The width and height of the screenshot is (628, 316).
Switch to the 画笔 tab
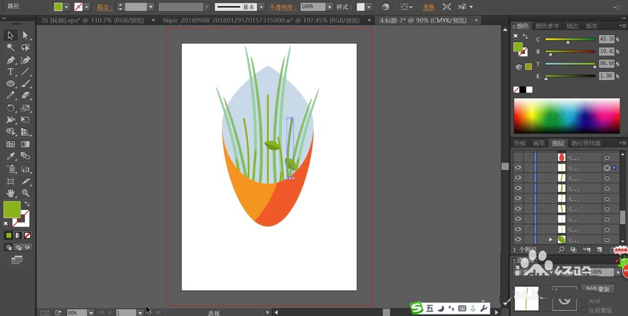coord(539,143)
